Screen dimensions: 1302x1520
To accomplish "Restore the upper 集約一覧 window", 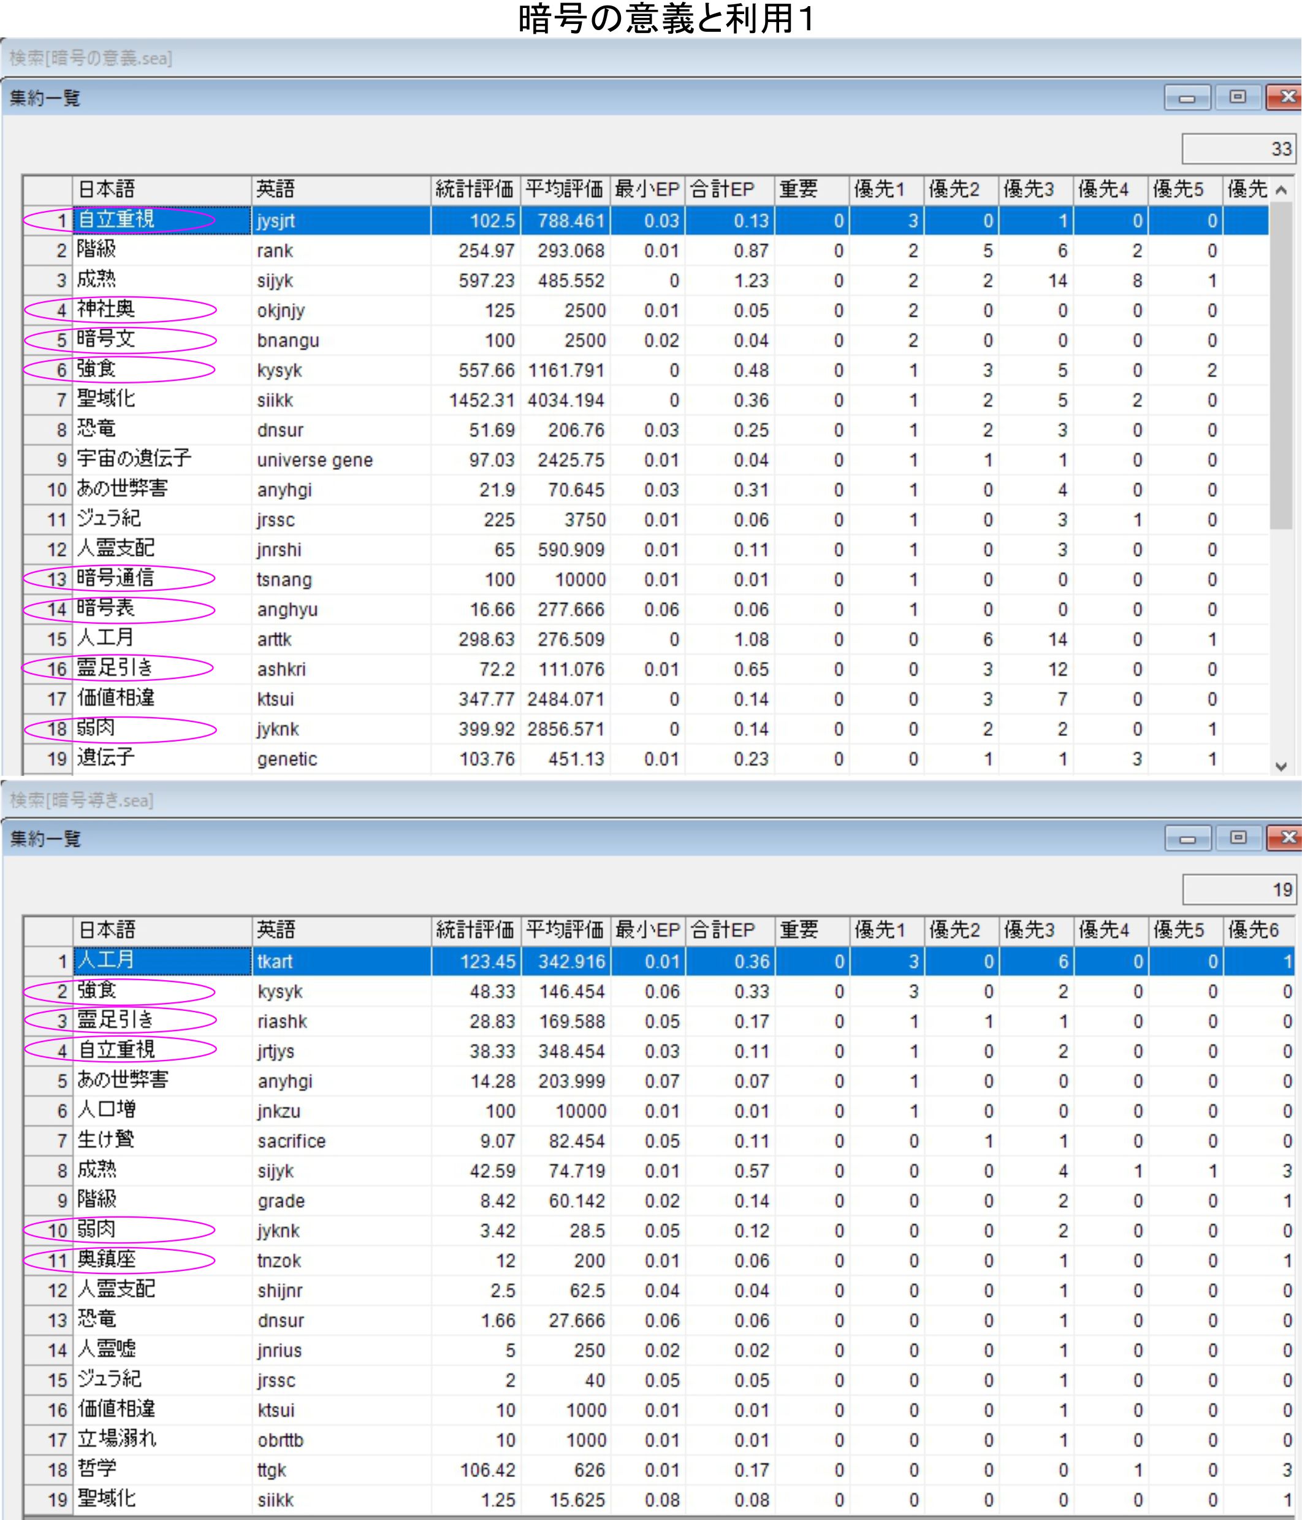I will [1238, 97].
